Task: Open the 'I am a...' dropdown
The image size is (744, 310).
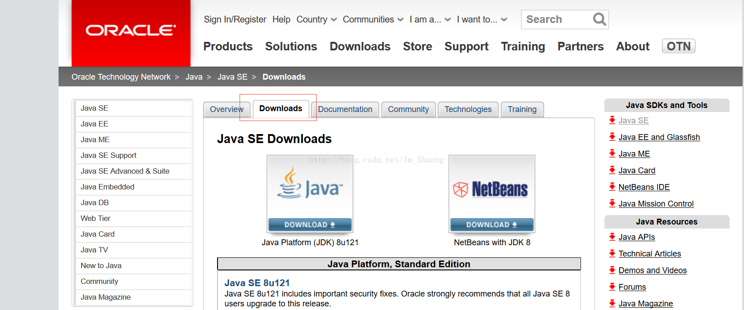Action: click(x=430, y=19)
